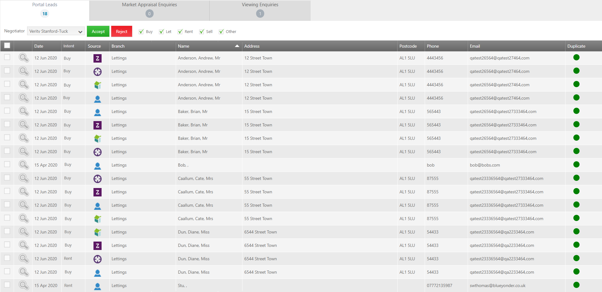Uncheck the Other filter checkbox
Image resolution: width=602 pixels, height=292 pixels.
tap(221, 31)
